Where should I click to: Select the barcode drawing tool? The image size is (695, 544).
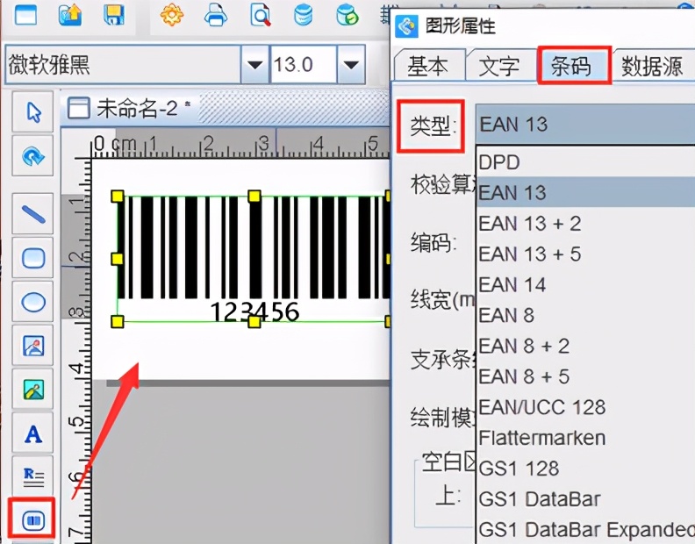pyautogui.click(x=33, y=519)
